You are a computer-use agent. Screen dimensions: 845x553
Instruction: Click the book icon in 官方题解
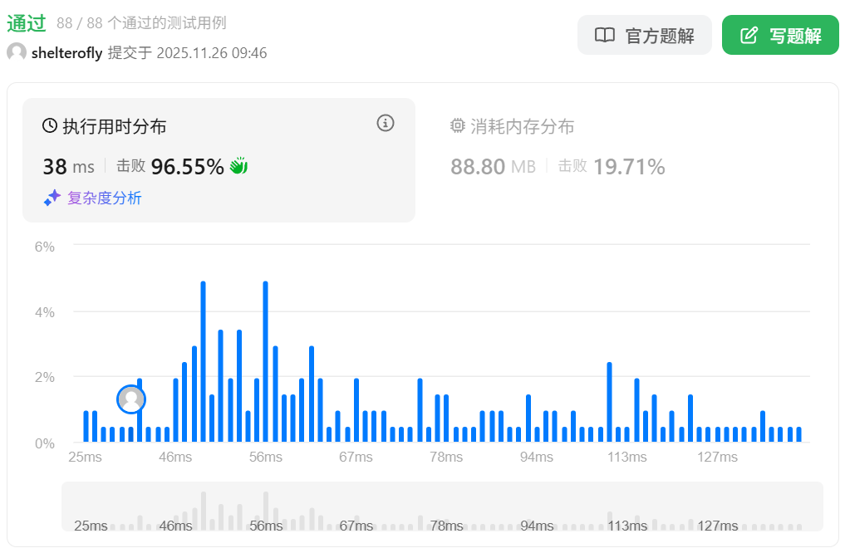(x=604, y=36)
